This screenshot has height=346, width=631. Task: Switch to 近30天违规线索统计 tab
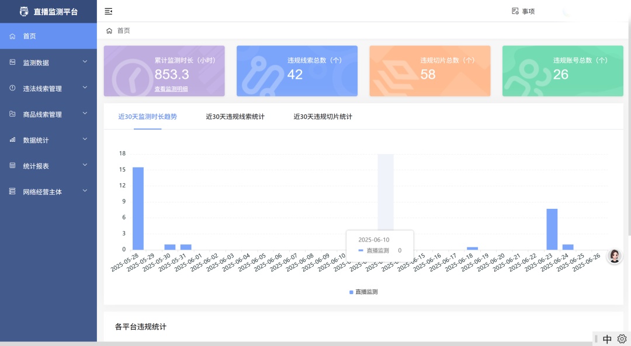pos(235,117)
